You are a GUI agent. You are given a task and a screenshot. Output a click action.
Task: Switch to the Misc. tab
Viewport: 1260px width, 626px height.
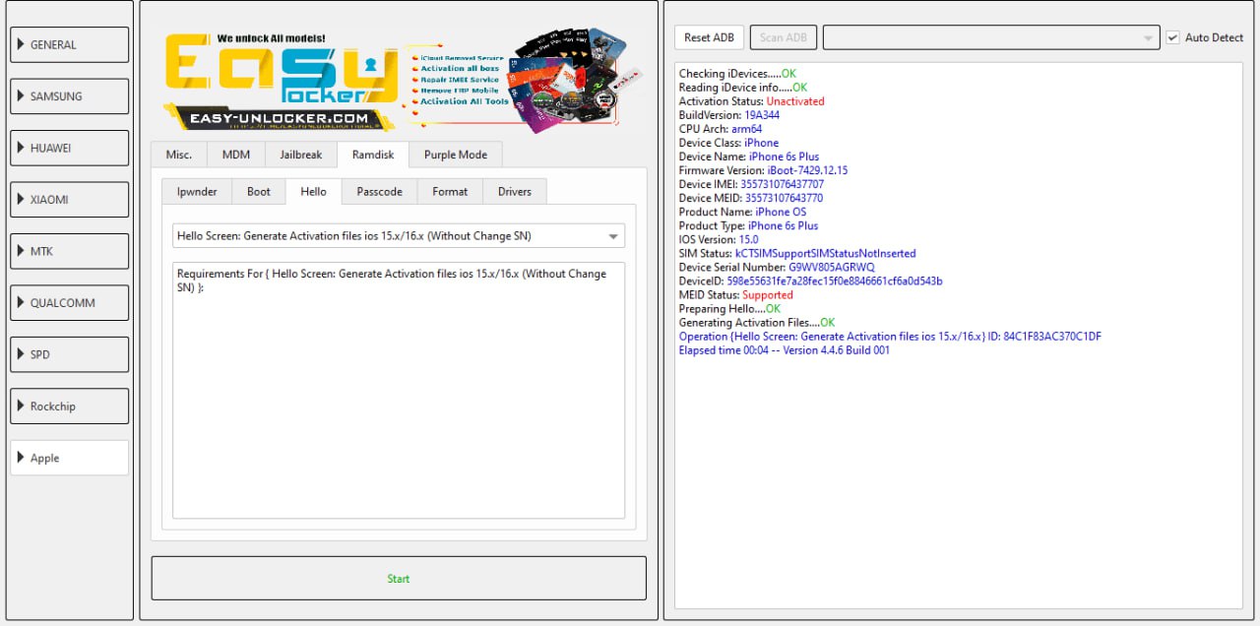tap(179, 155)
